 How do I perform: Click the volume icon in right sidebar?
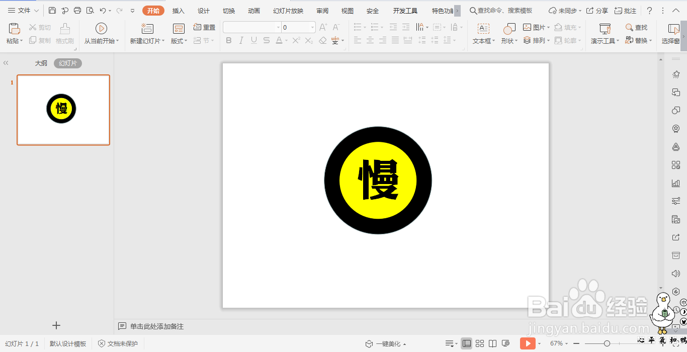click(676, 274)
